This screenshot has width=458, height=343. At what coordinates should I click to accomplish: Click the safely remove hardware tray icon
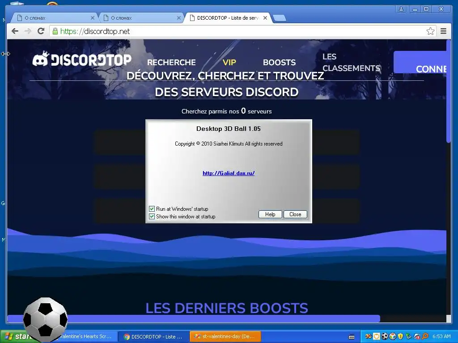(x=408, y=337)
